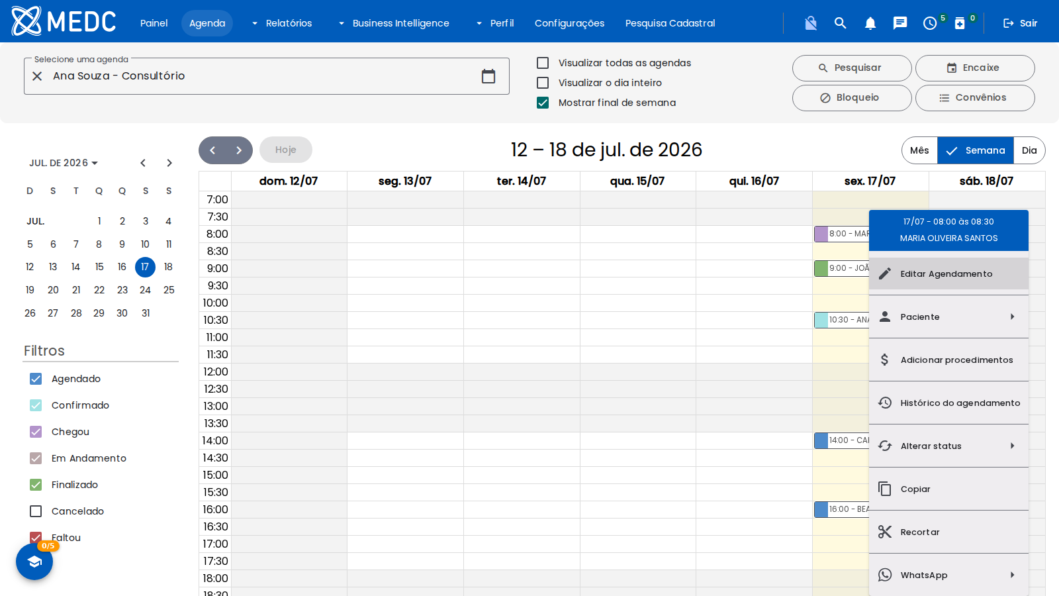Image resolution: width=1059 pixels, height=596 pixels.
Task: Toggle Confirmado filter checkbox
Action: pyautogui.click(x=36, y=405)
